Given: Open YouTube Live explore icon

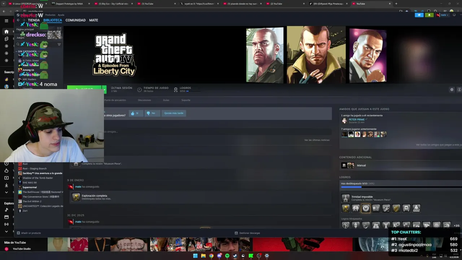Looking at the screenshot, I should coord(6,224).
